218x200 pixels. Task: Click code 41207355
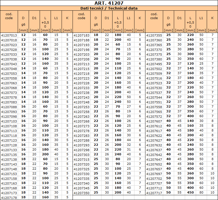(x=154, y=35)
